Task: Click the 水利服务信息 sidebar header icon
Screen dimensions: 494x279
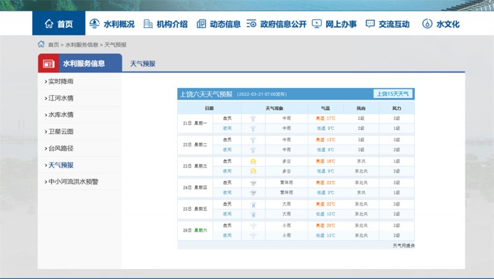Action: 49,64
